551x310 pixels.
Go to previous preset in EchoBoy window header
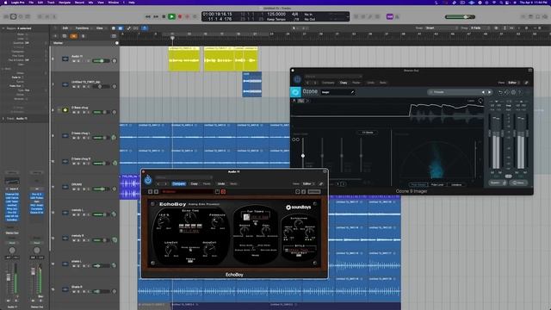(158, 183)
